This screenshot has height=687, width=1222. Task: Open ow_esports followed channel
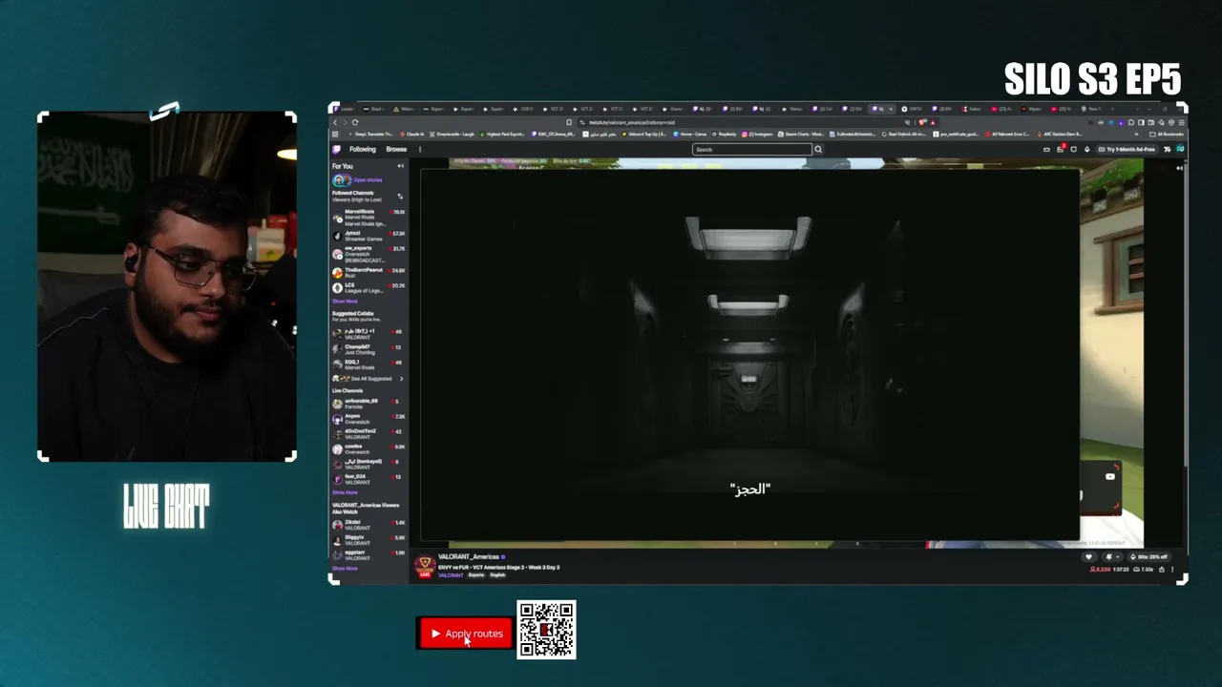point(369,254)
